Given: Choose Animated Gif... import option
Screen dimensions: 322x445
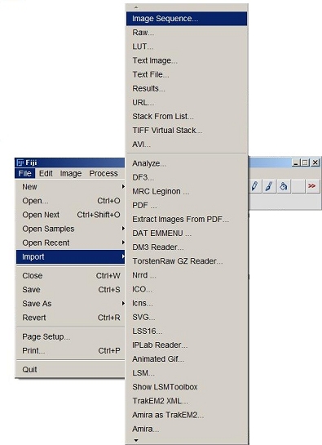Looking at the screenshot, I should [187, 358].
